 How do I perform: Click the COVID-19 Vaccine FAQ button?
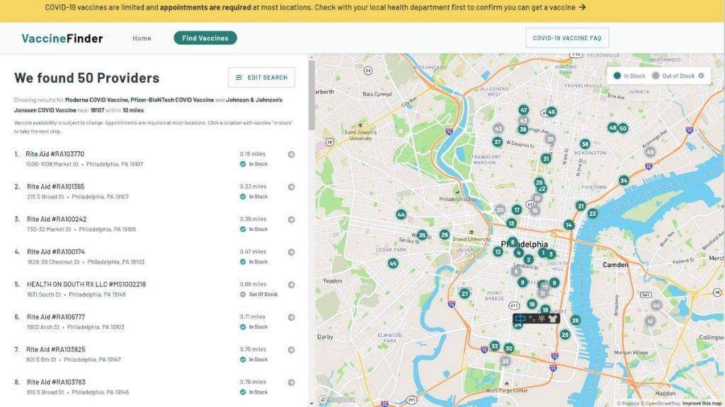pos(566,38)
